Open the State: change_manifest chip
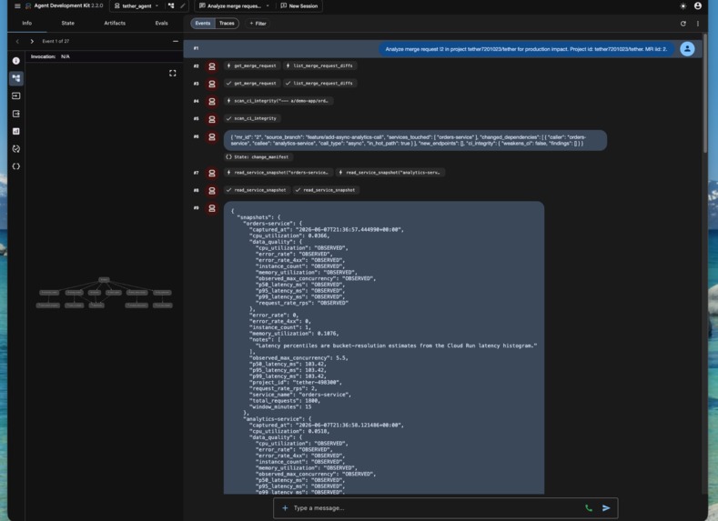The width and height of the screenshot is (718, 521). (258, 157)
